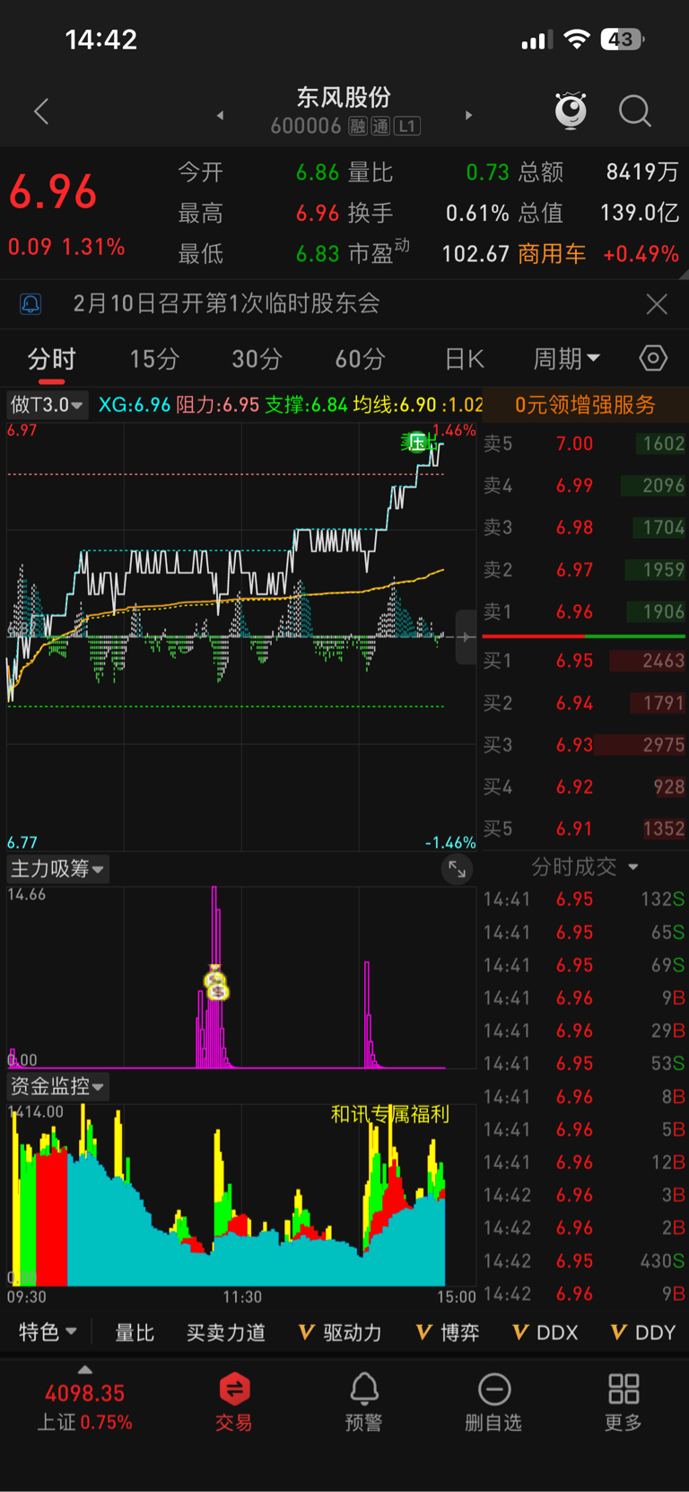Tap the money bag marker in 主力吸筹

pyautogui.click(x=216, y=984)
